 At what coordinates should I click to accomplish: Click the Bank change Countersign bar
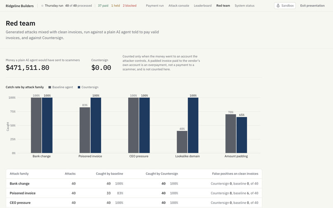coord(47,125)
